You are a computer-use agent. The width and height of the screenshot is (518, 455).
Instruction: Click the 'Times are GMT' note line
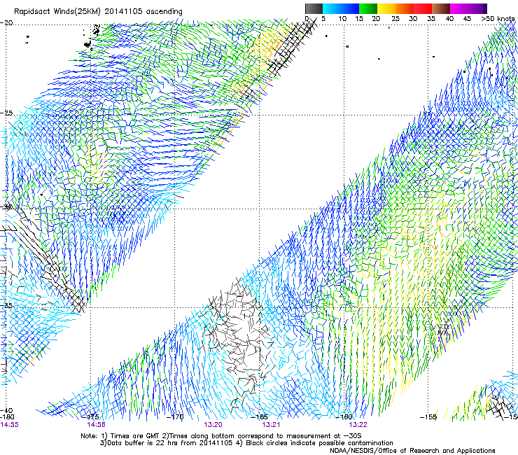coord(220,436)
